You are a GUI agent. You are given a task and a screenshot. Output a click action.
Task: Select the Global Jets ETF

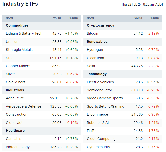pos(15,123)
